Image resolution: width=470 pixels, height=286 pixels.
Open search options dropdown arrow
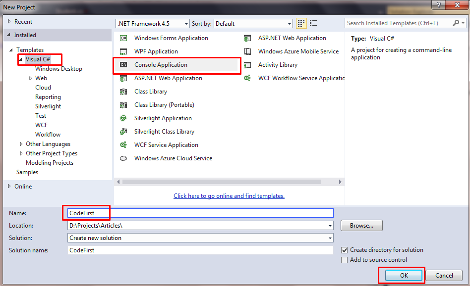point(463,23)
